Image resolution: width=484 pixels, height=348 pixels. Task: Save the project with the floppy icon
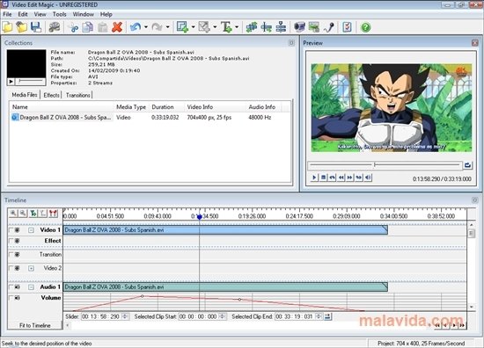(x=36, y=27)
